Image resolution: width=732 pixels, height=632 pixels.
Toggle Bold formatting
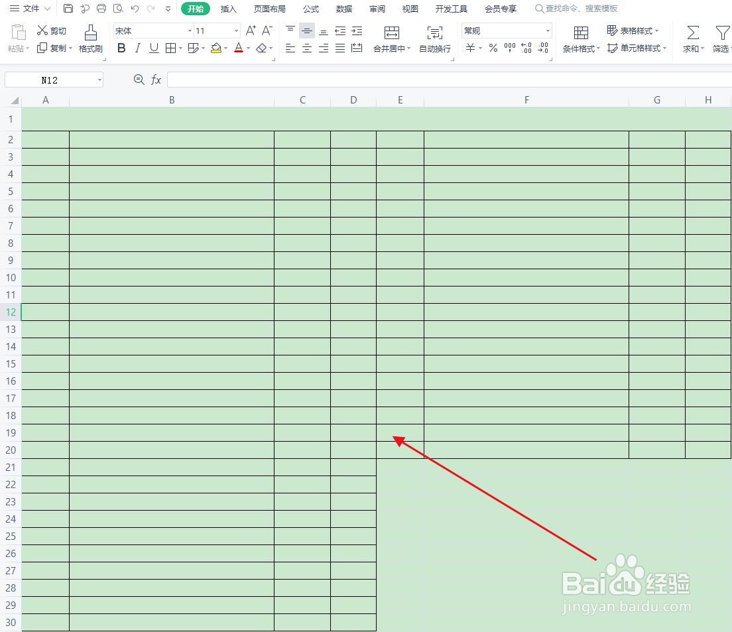pyautogui.click(x=121, y=48)
